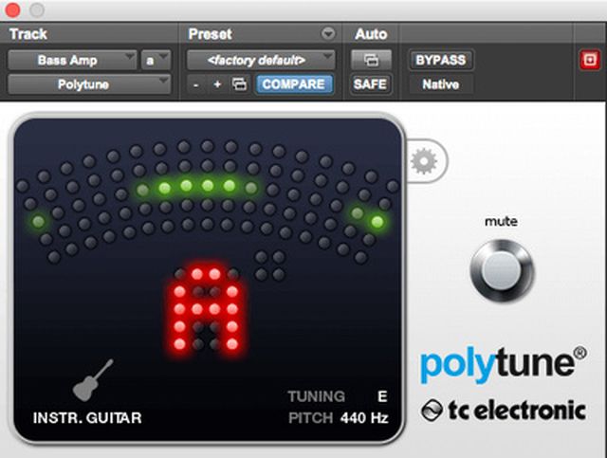
Task: Select next preset with plus
Action: click(x=217, y=84)
